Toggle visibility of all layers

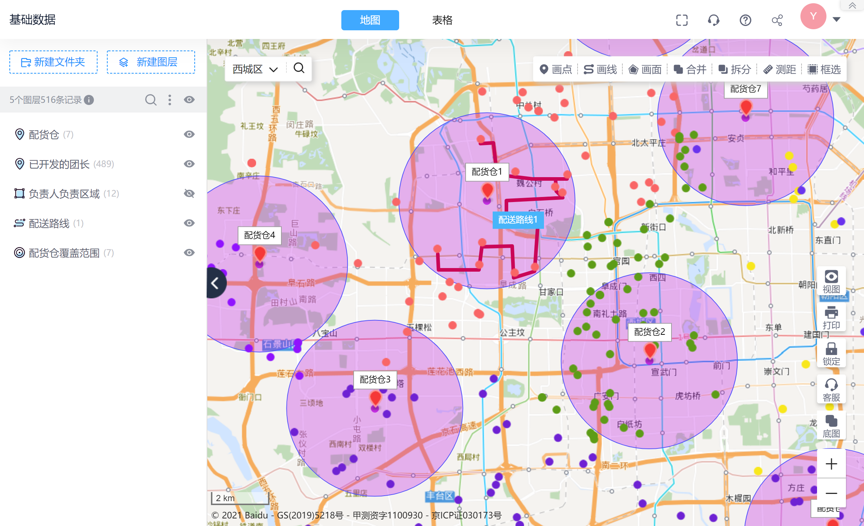(x=189, y=100)
